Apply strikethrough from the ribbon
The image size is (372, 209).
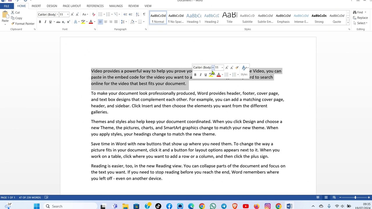click(58, 22)
